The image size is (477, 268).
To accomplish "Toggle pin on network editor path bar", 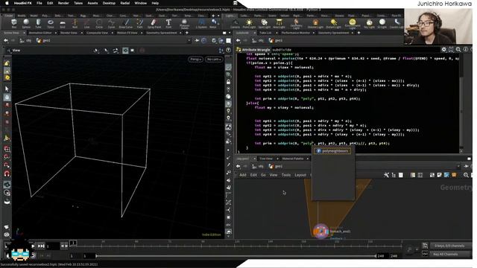I will [x=465, y=166].
